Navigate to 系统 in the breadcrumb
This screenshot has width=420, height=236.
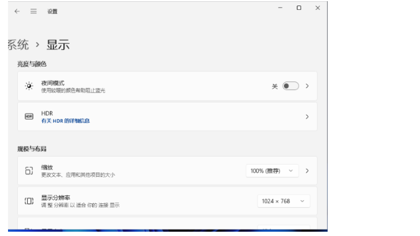click(x=18, y=44)
